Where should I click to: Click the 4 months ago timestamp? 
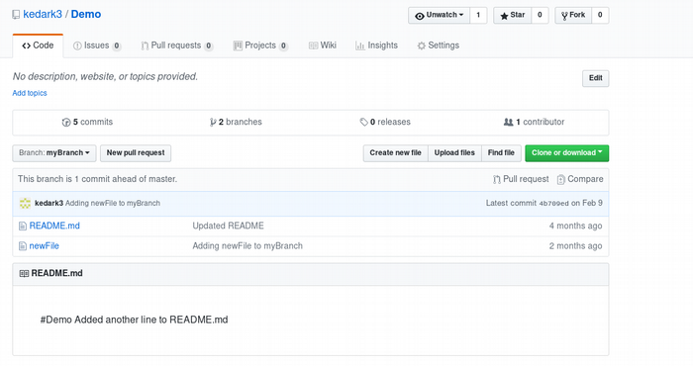tap(575, 227)
